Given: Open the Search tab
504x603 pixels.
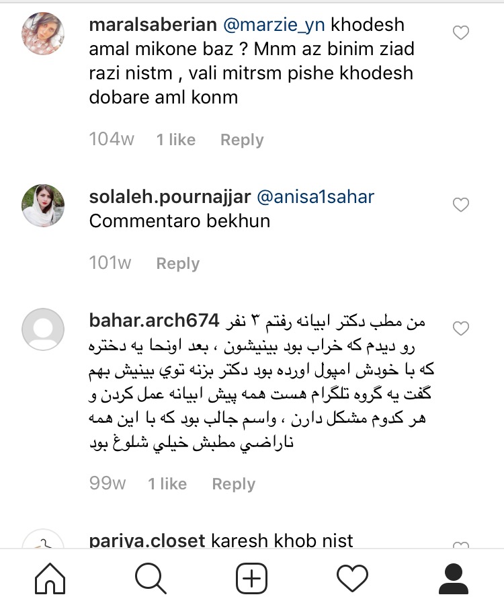Looking at the screenshot, I should pyautogui.click(x=151, y=578).
